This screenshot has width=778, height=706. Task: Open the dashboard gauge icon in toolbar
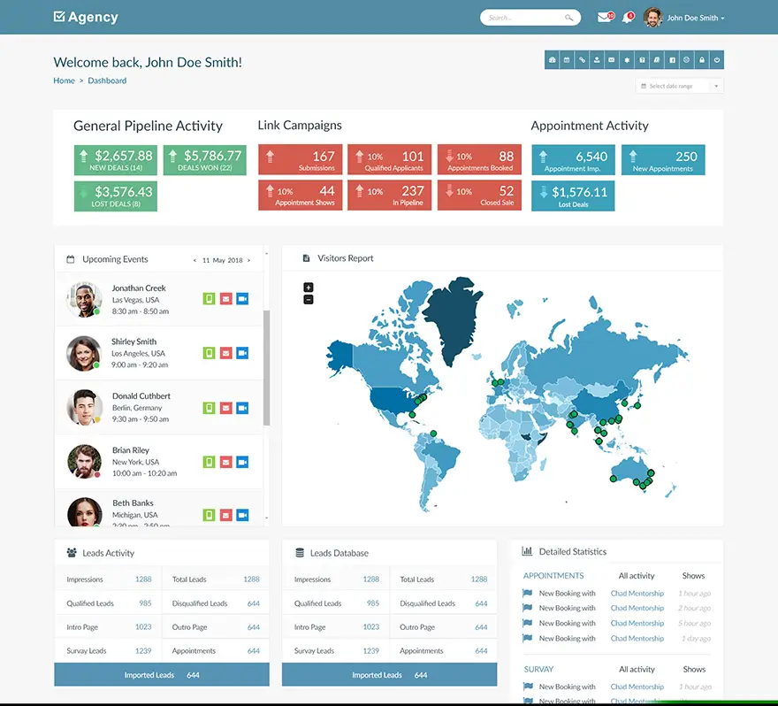(x=553, y=60)
